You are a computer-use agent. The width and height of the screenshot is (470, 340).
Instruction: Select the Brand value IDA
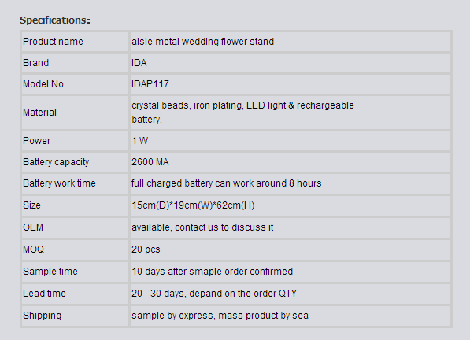tap(139, 63)
